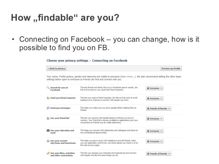Click the friend request icon

pos(48,98)
